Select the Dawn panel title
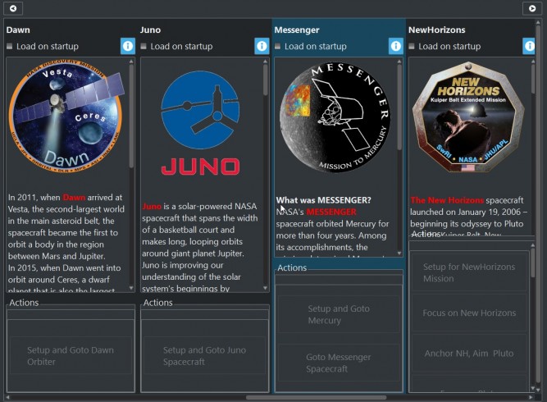The width and height of the screenshot is (547, 402). coord(18,30)
